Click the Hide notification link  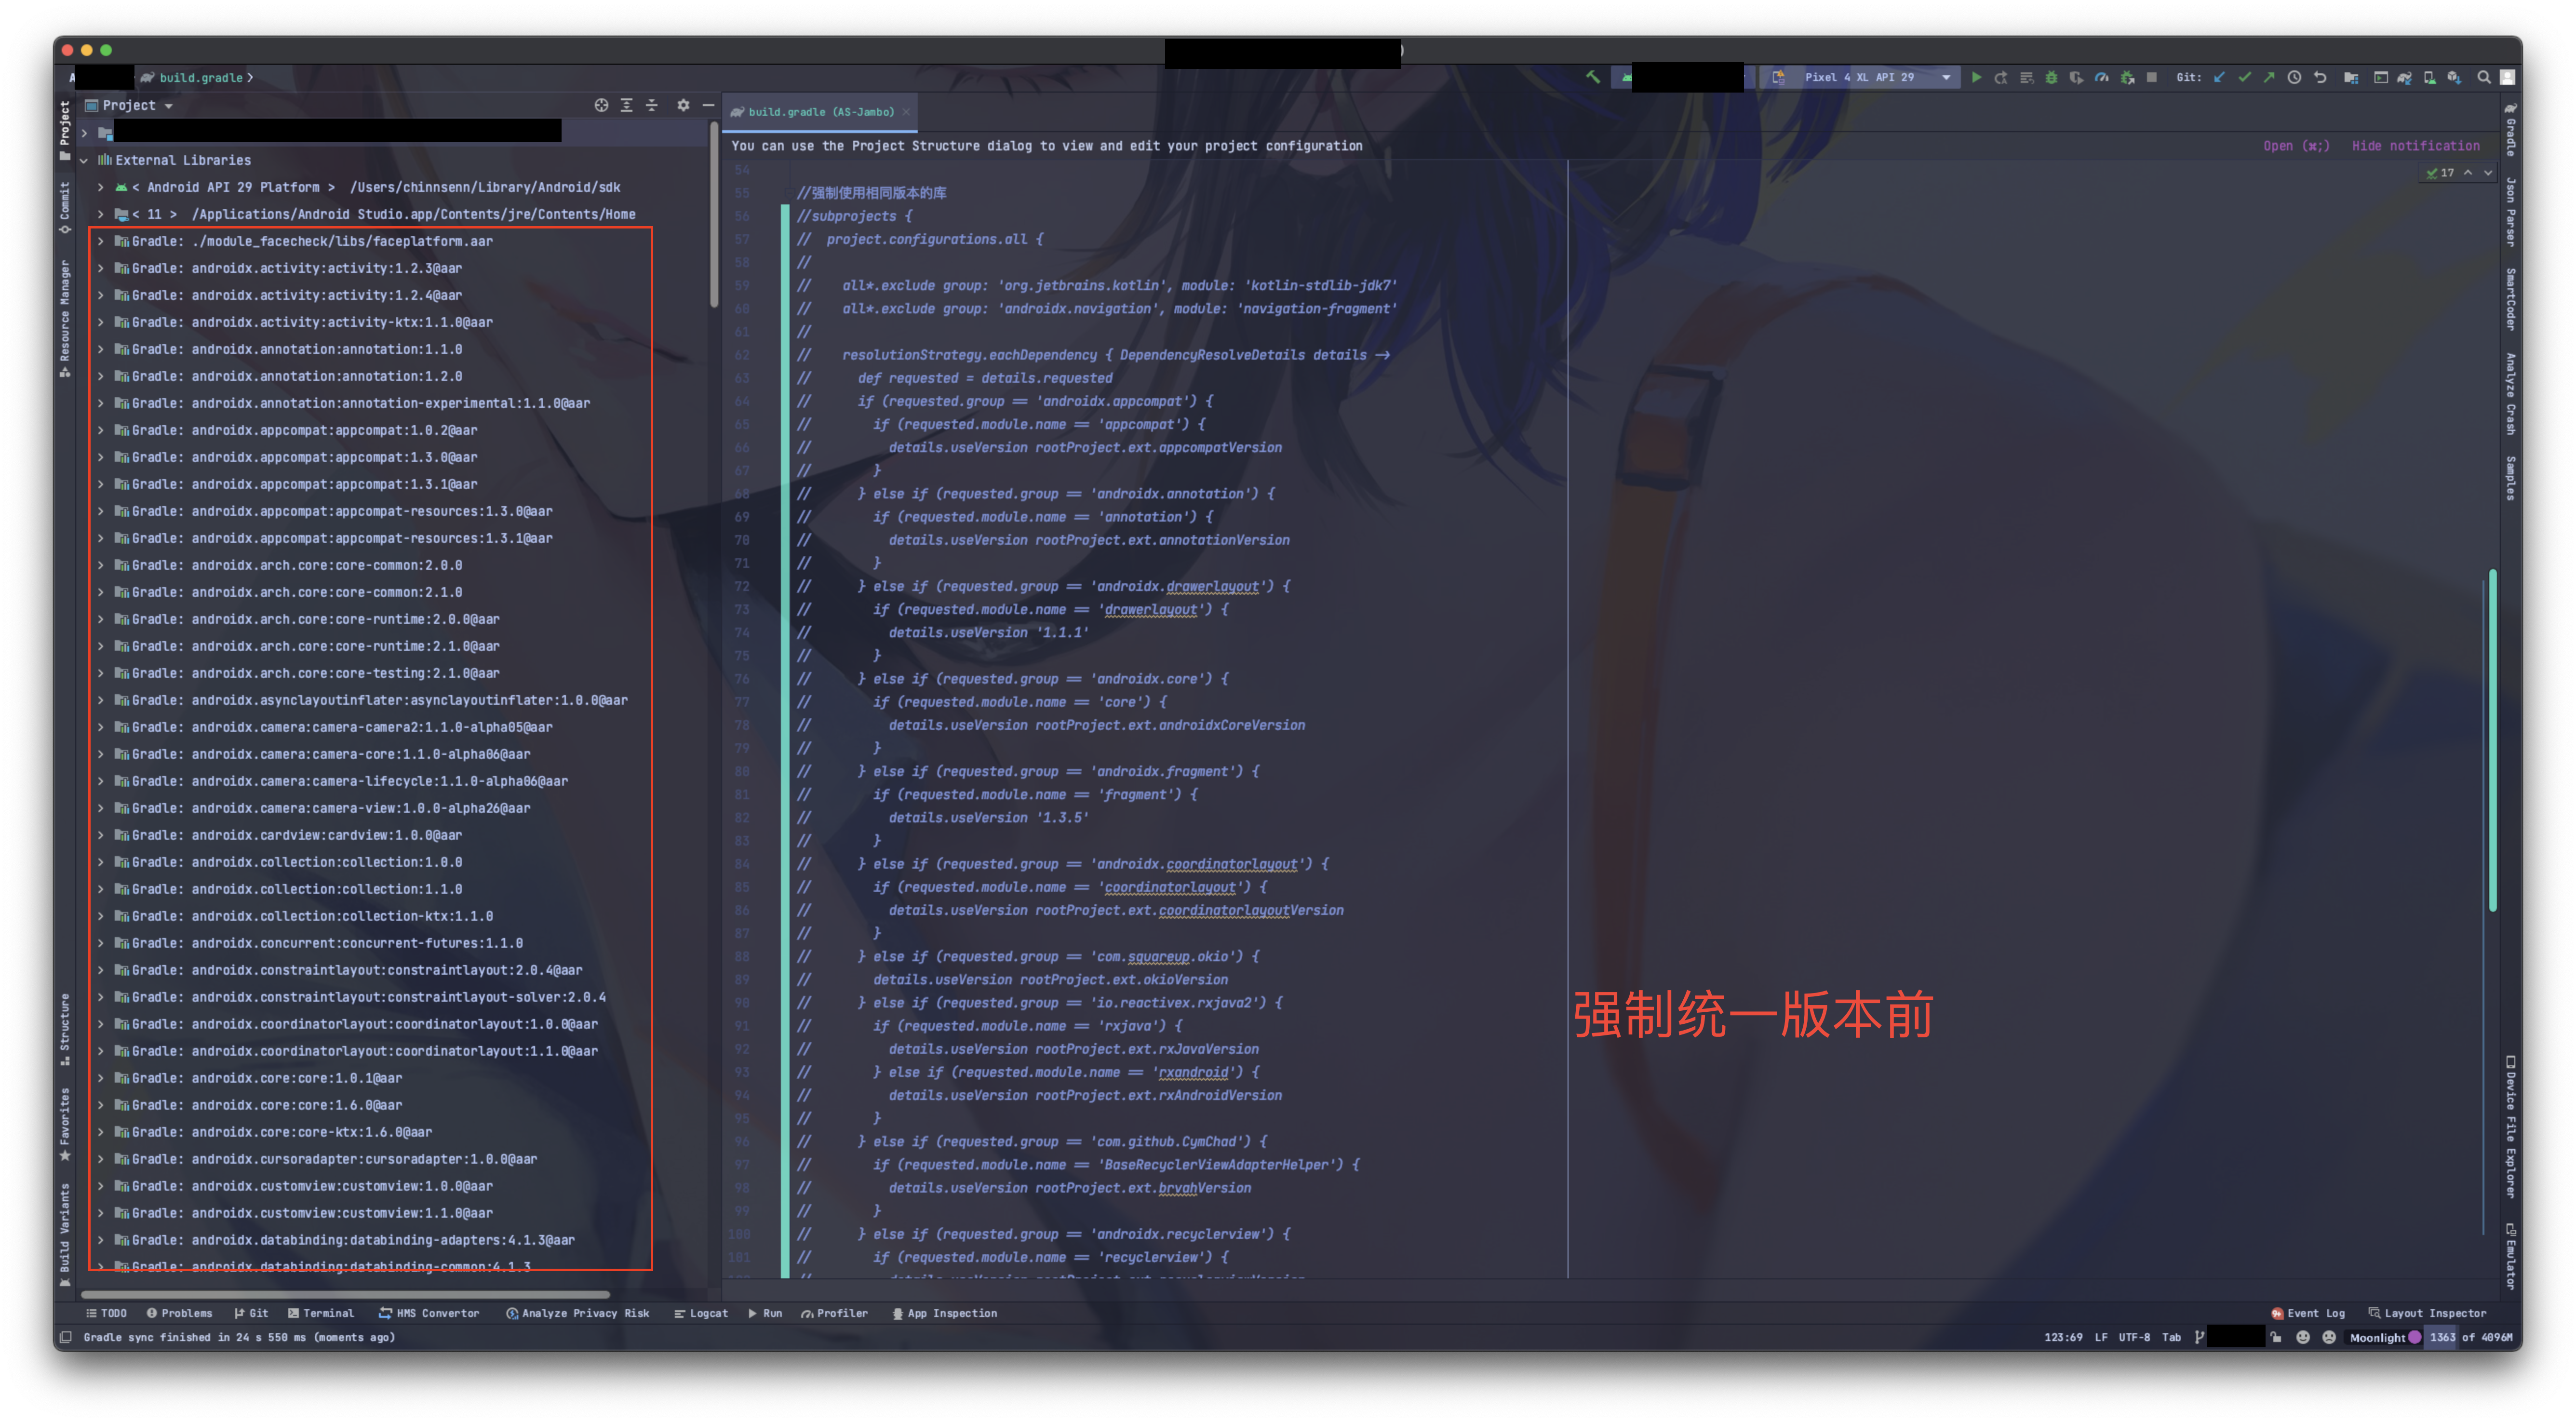(2415, 146)
